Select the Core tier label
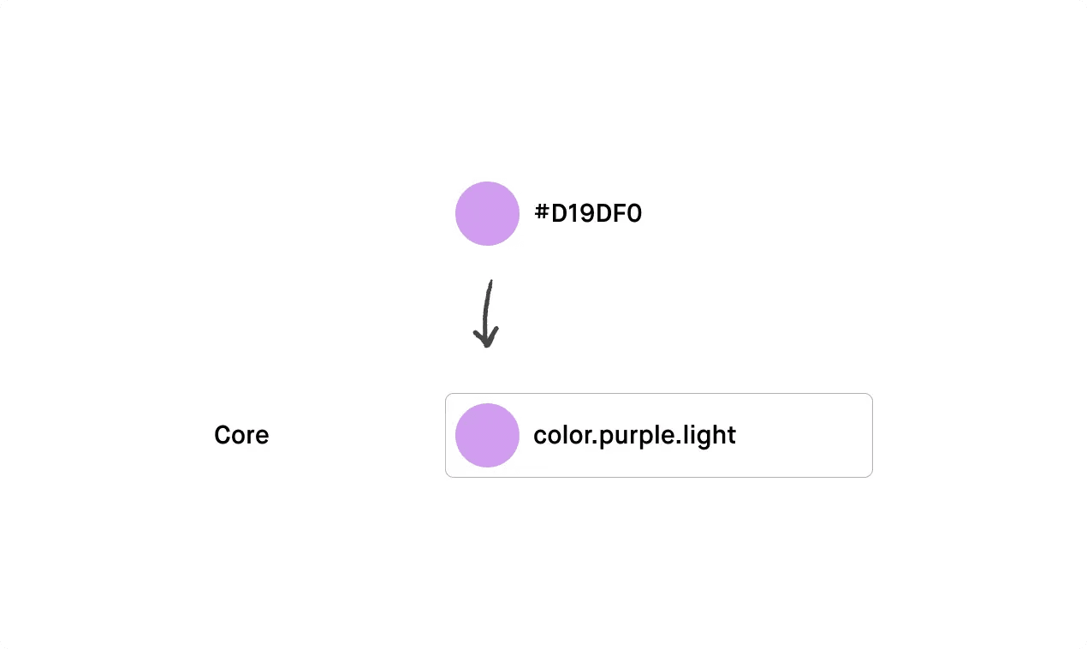This screenshot has width=1087, height=649. tap(241, 435)
